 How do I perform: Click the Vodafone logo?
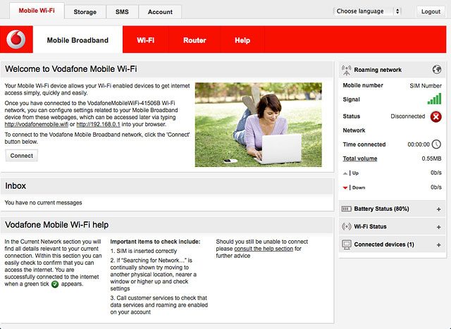[16, 39]
